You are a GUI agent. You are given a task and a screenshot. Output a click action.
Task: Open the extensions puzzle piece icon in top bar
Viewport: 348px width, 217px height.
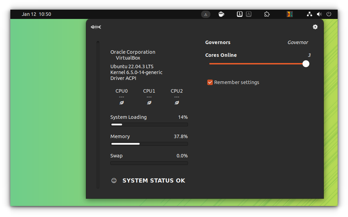267,14
